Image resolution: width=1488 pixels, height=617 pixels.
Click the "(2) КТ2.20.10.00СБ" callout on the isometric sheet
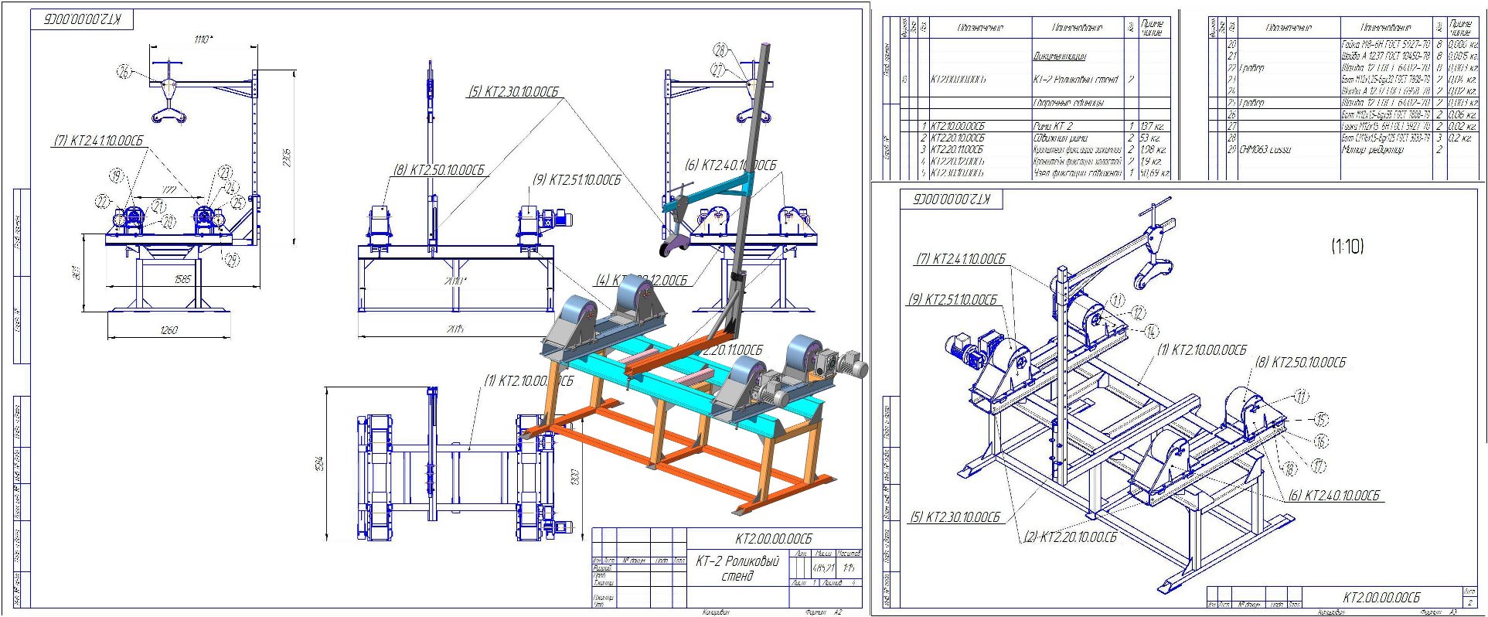coord(1071,537)
